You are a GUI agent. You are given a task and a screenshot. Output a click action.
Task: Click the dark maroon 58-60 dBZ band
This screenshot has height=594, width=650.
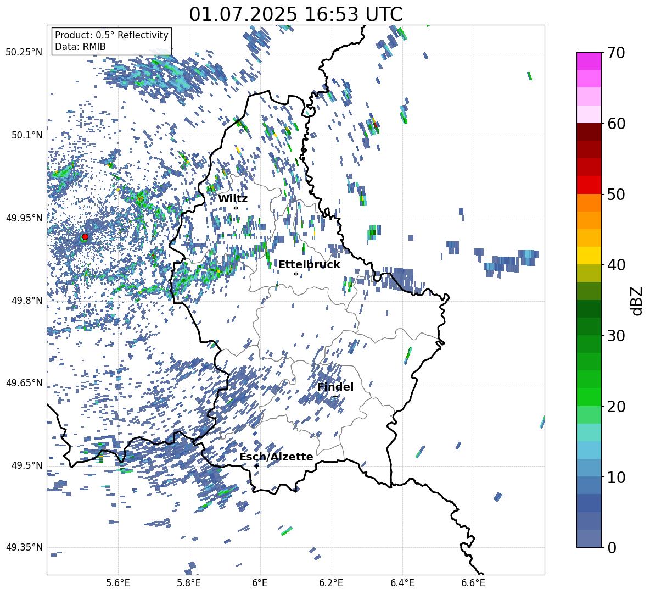(x=589, y=132)
